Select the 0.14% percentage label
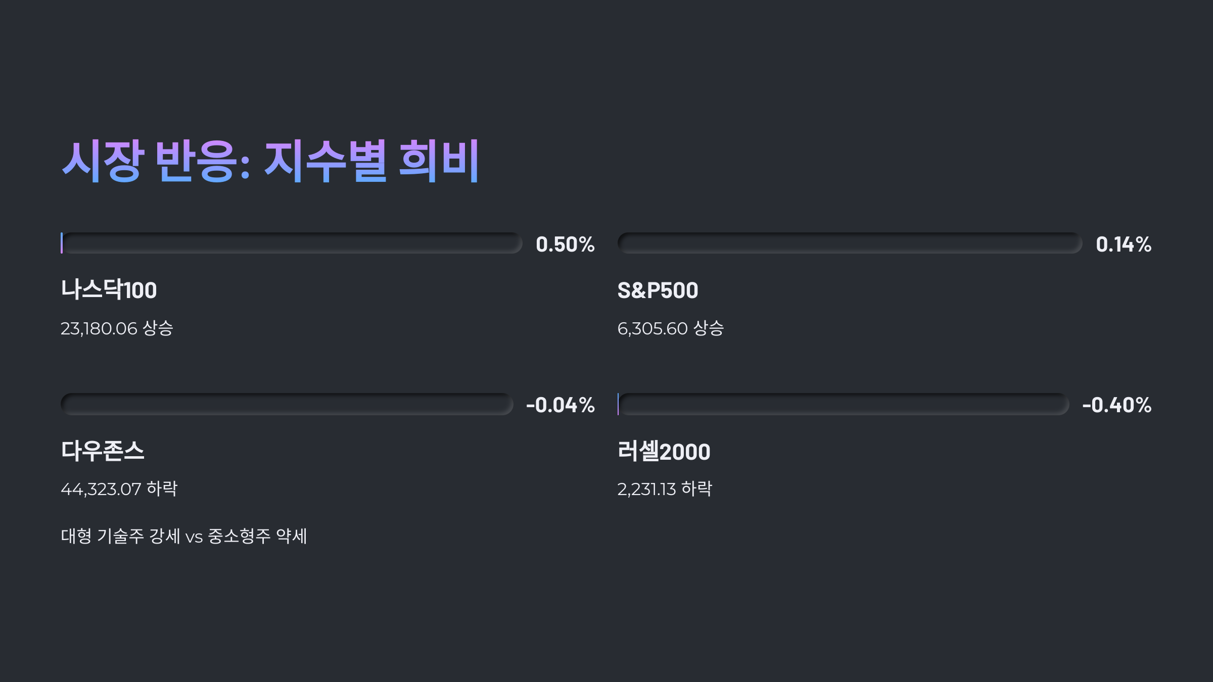Screen dimensions: 1213x682 coord(1124,245)
